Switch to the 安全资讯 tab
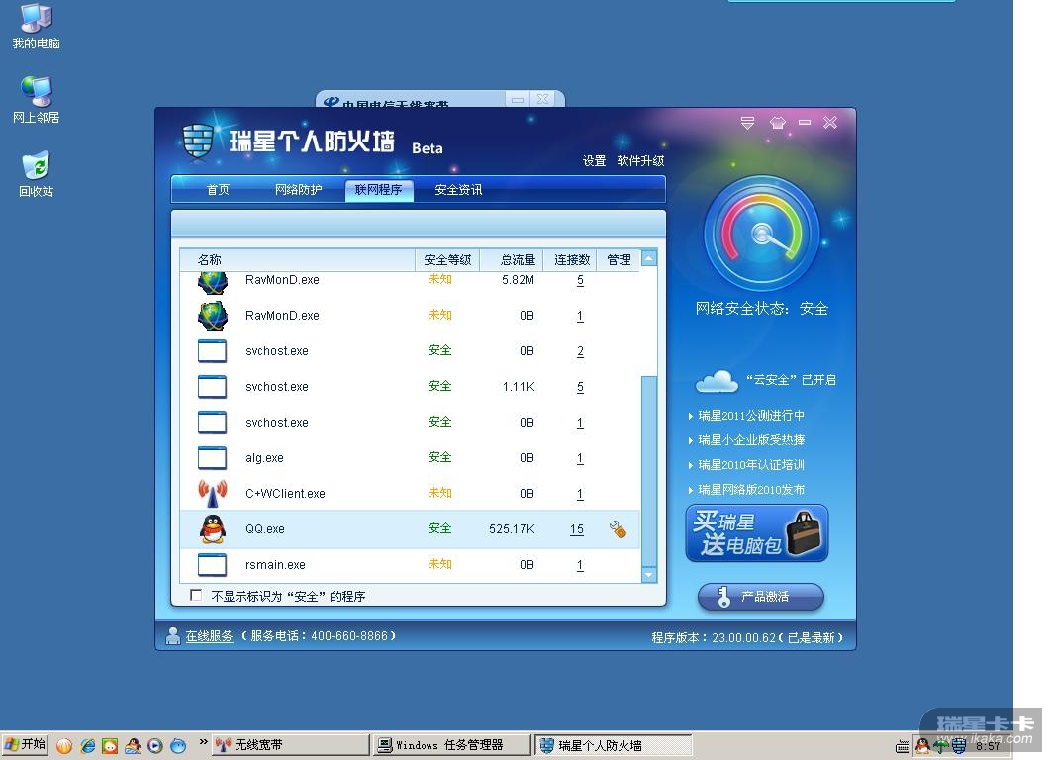 (x=458, y=190)
